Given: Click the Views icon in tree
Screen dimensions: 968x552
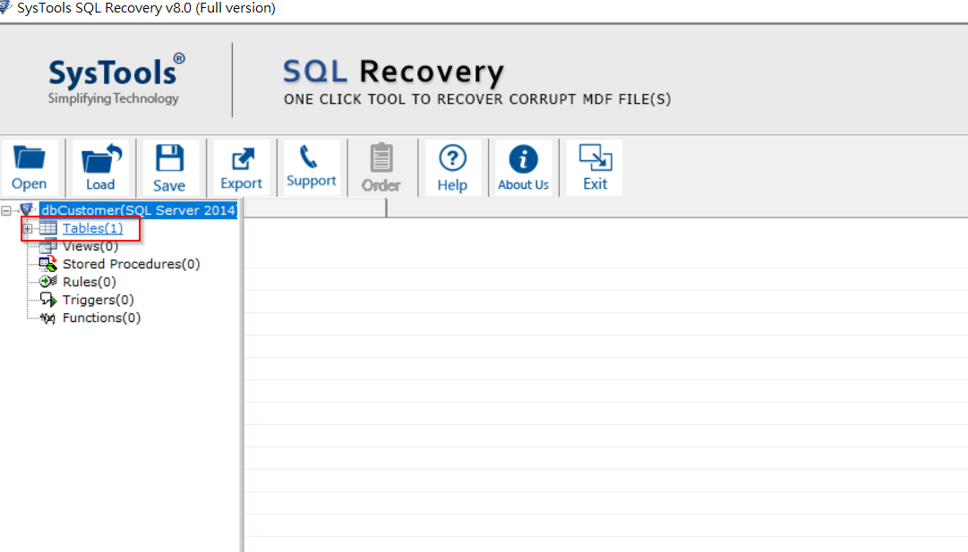Looking at the screenshot, I should pos(48,246).
